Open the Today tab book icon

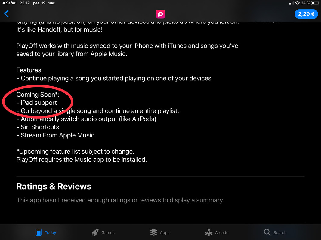tap(39, 232)
